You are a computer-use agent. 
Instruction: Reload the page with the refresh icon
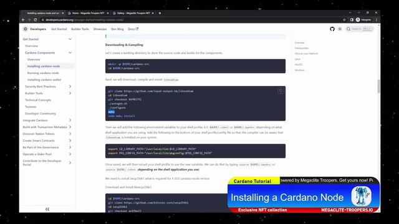point(35,19)
